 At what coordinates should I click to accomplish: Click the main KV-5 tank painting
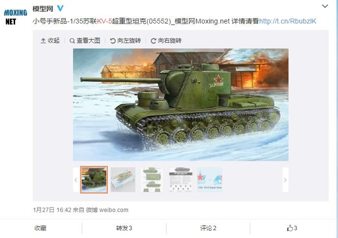pyautogui.click(x=181, y=105)
